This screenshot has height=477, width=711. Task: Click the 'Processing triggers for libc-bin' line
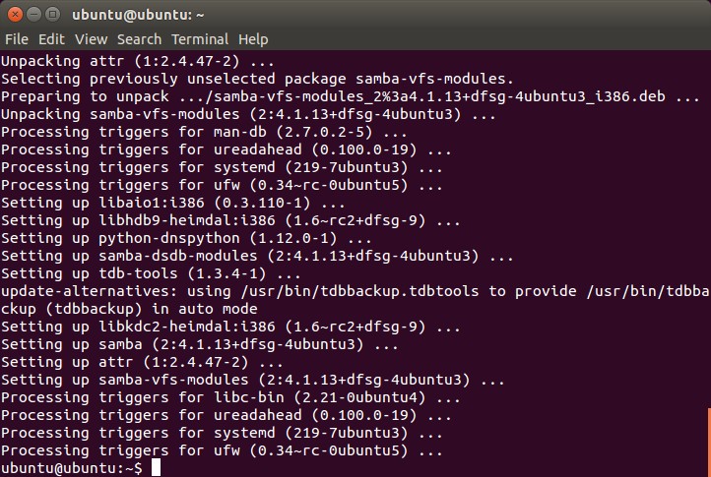226,397
